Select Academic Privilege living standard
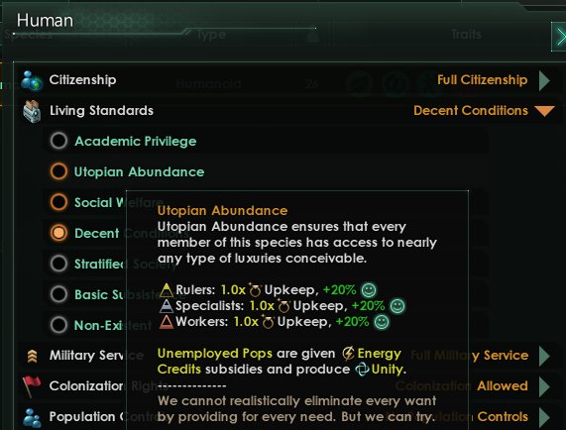The height and width of the screenshot is (430, 566). pos(58,141)
